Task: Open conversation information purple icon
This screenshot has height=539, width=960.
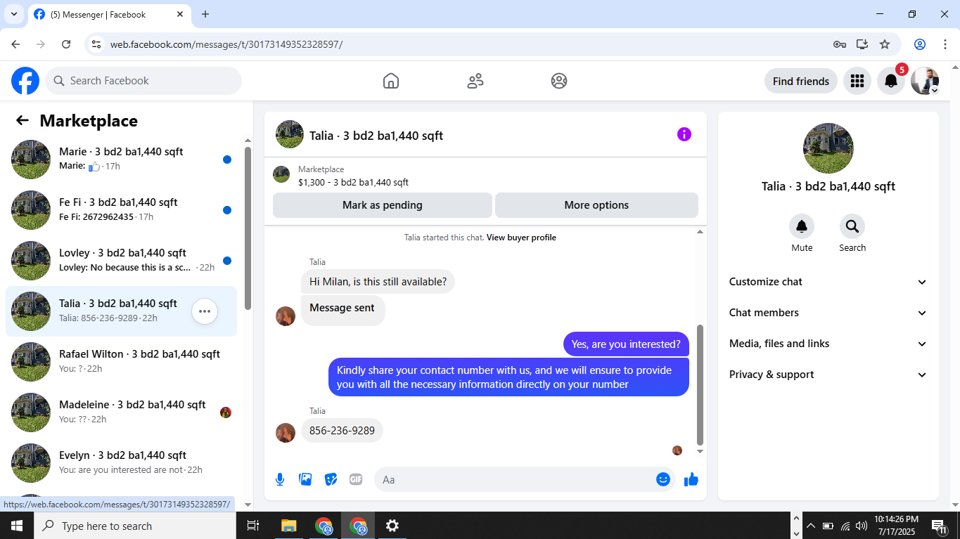Action: (684, 134)
